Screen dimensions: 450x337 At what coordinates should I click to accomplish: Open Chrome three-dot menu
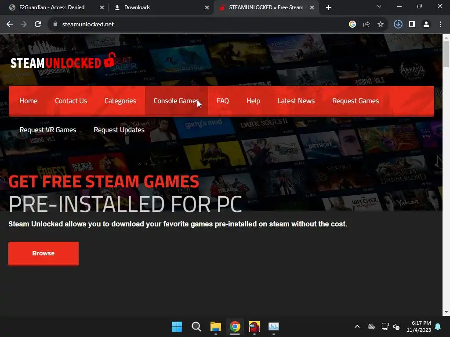tap(440, 25)
